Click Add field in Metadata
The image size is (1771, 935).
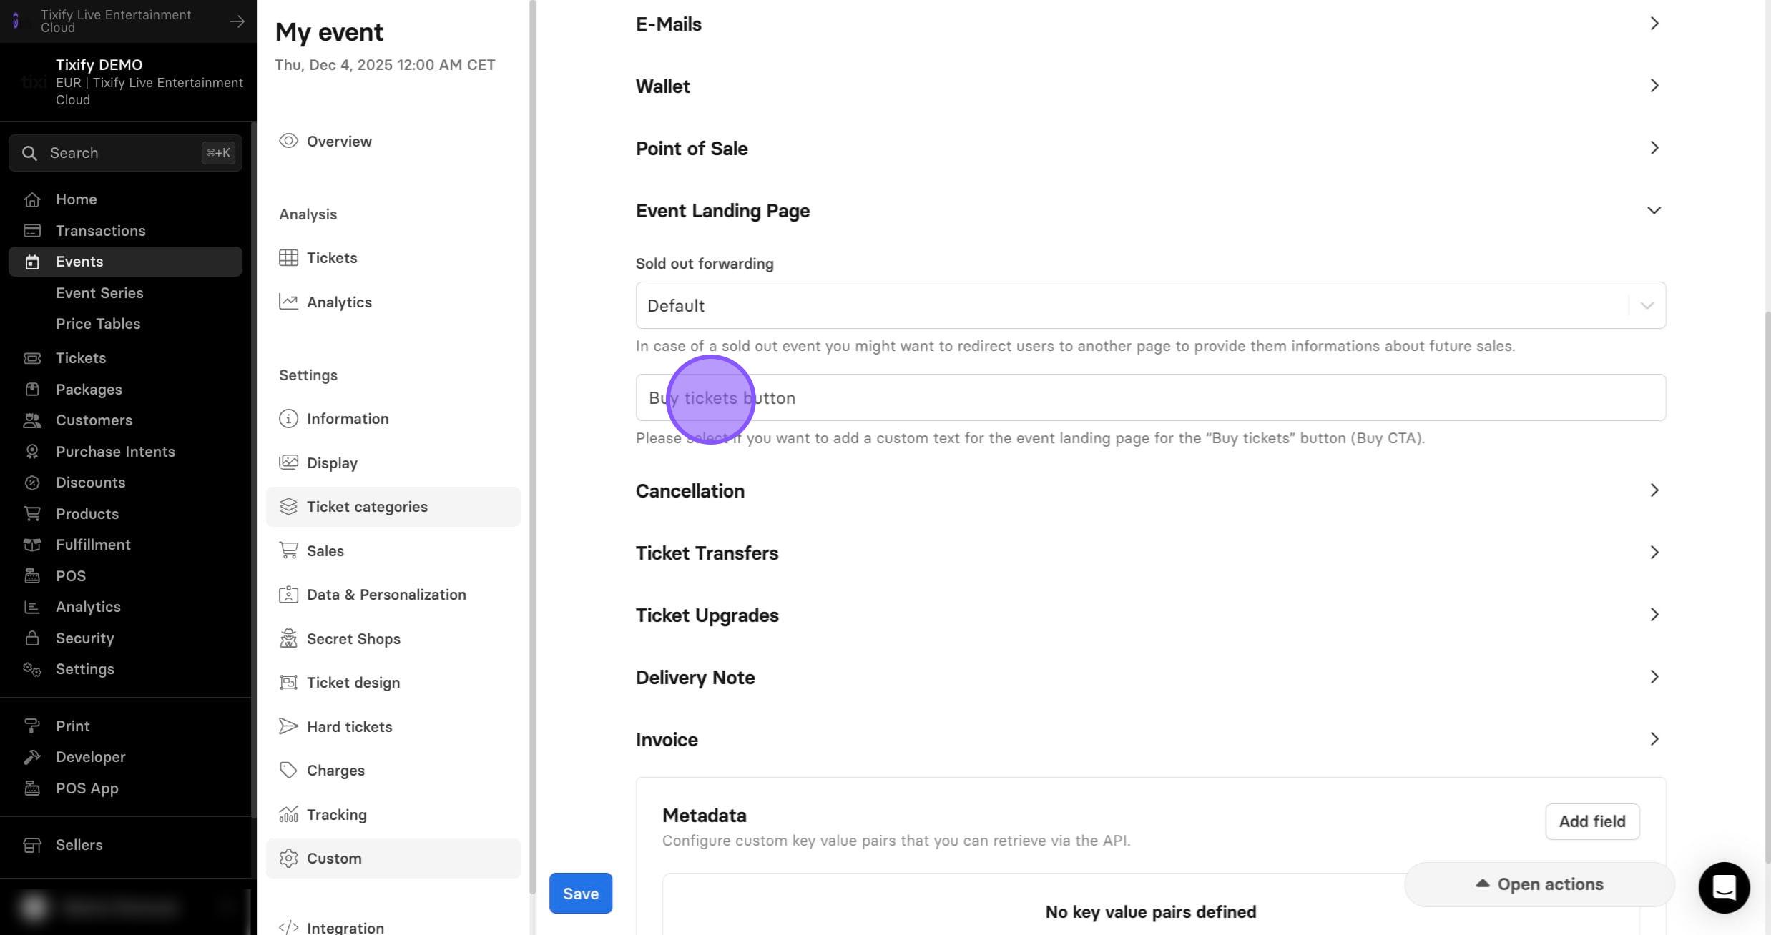(1592, 821)
